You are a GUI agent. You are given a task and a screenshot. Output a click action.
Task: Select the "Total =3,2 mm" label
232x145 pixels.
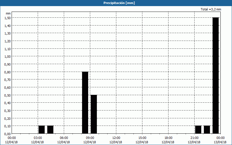point(211,9)
